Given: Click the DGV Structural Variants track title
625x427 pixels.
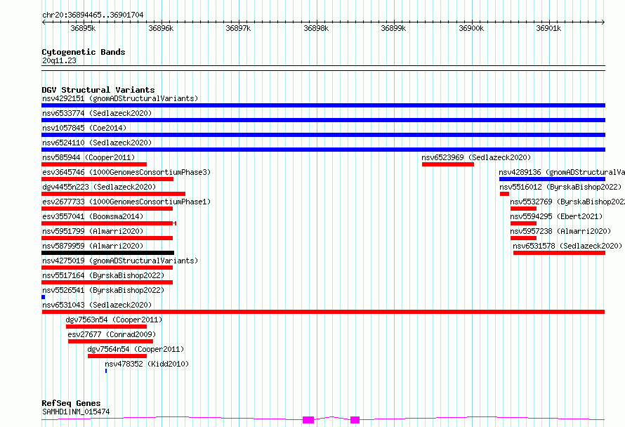Looking at the screenshot, I should (98, 90).
